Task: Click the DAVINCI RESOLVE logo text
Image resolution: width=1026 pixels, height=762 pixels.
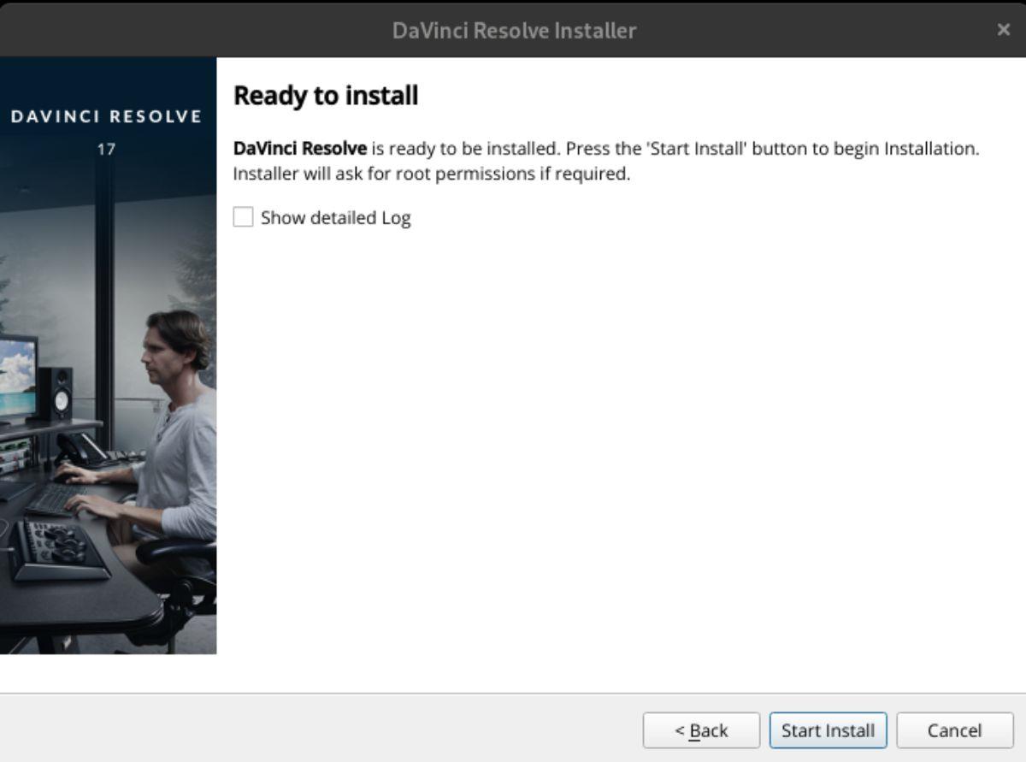Action: 108,115
